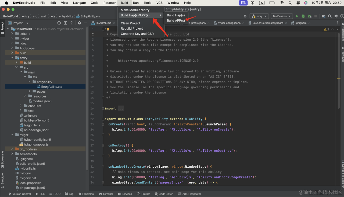Open Project Structure folder icon in toolbar
This screenshot has height=197, width=344.
(324, 16)
